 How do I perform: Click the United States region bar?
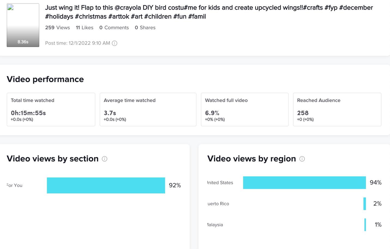click(x=304, y=183)
